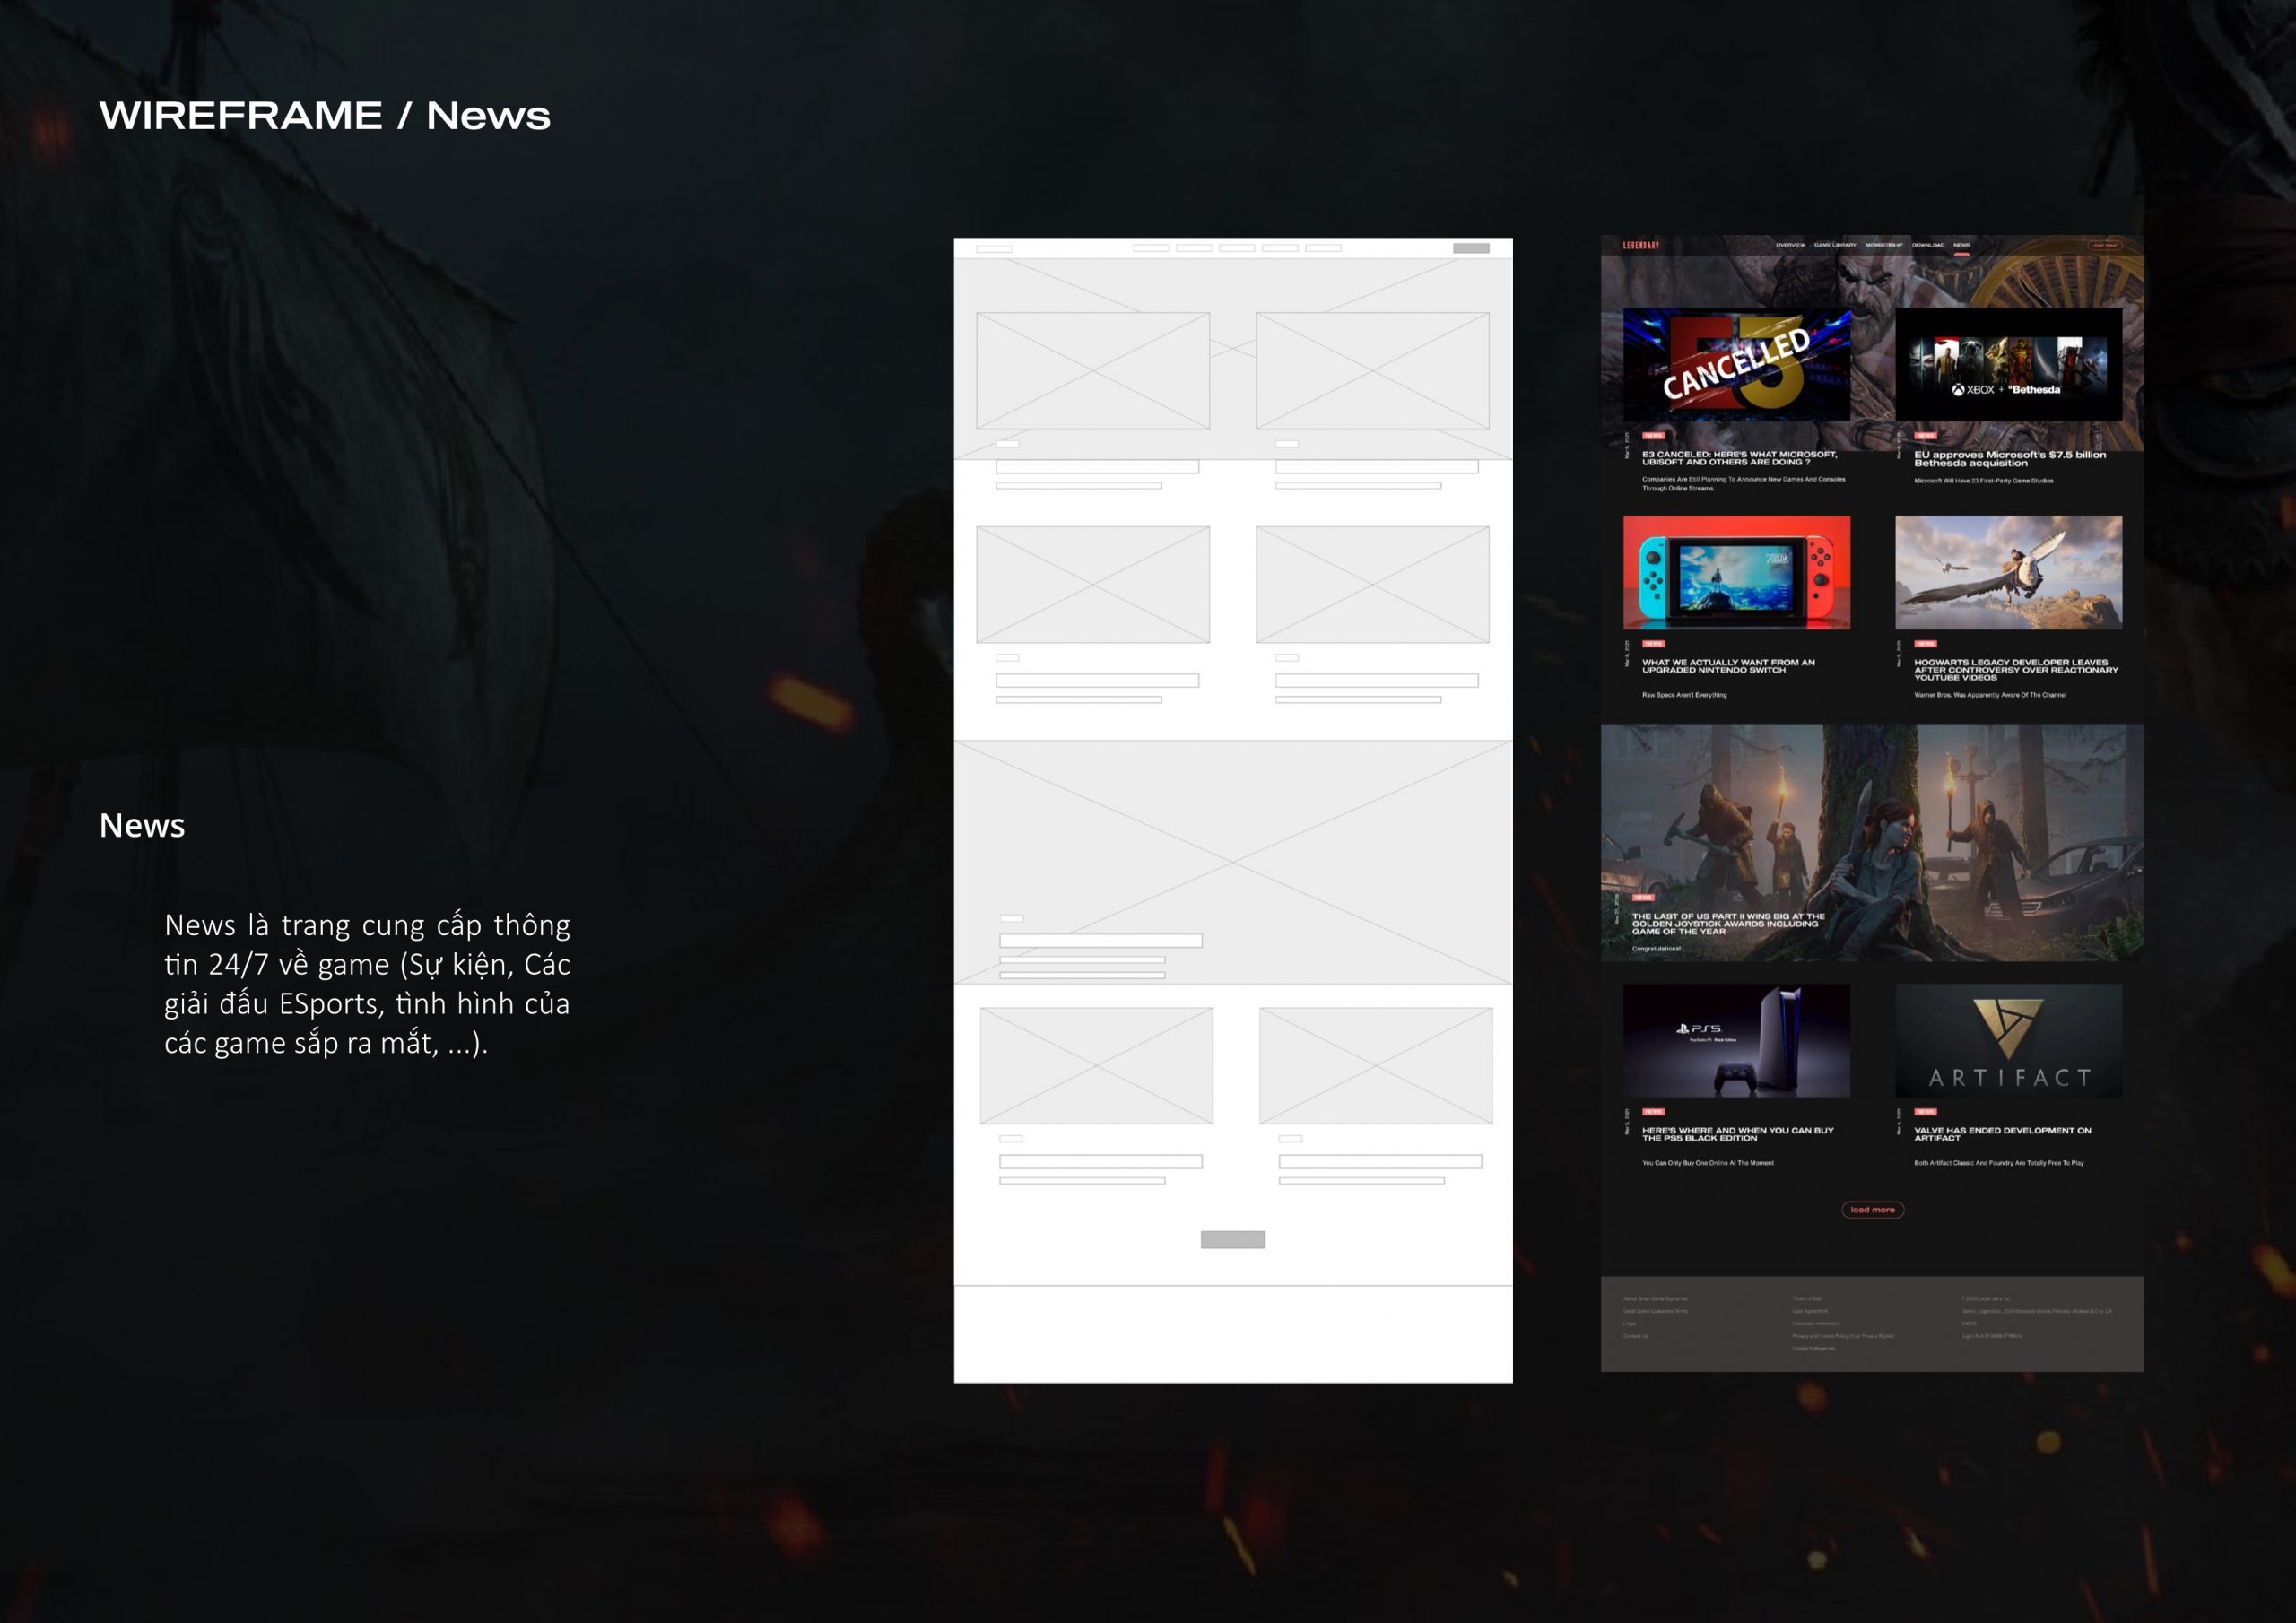Open footer link User Agreement

[1811, 1311]
